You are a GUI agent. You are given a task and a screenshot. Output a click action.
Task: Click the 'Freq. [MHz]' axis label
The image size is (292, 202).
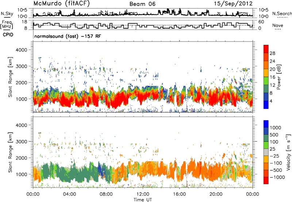click(x=7, y=25)
